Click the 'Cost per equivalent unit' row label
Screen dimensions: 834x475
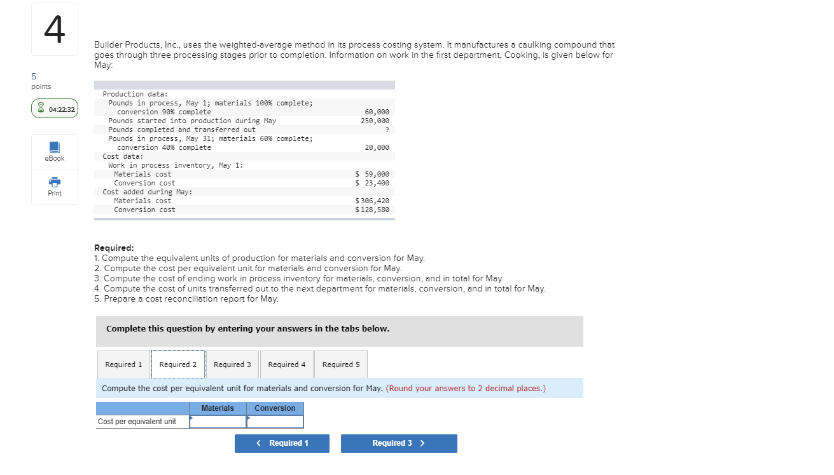pos(137,422)
